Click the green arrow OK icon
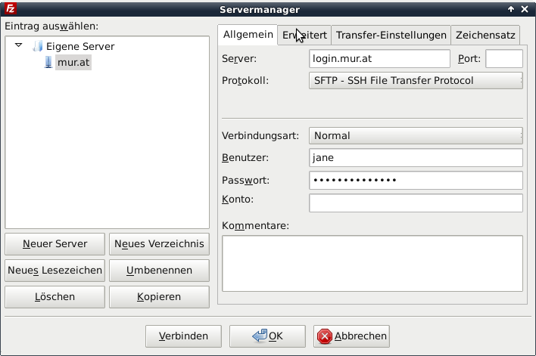The height and width of the screenshot is (356, 536). coord(259,336)
